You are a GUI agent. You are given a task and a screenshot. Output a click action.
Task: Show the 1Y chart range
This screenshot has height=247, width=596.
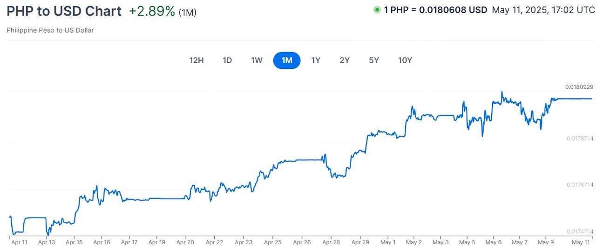pyautogui.click(x=316, y=60)
